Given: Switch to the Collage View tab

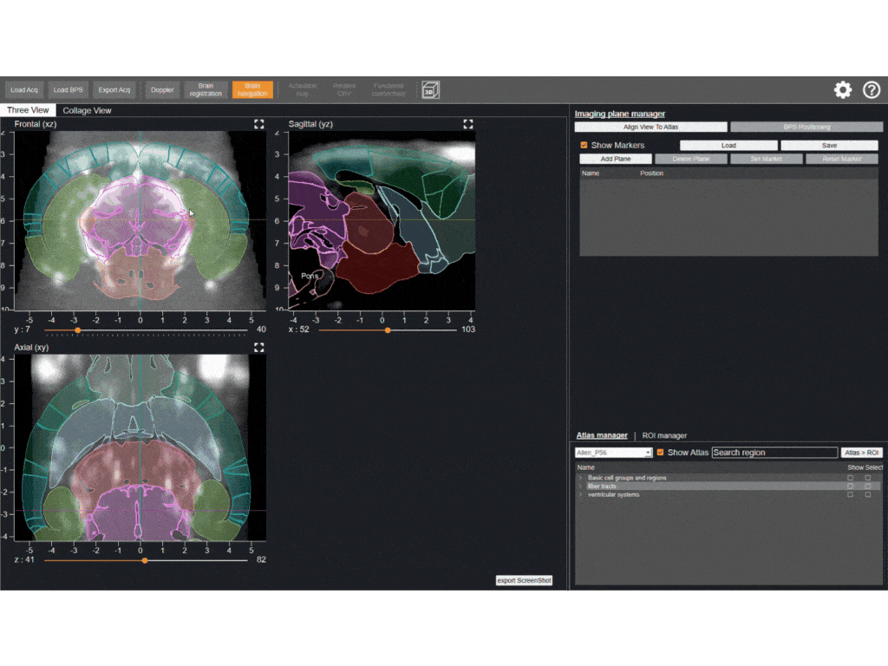Looking at the screenshot, I should pos(87,110).
